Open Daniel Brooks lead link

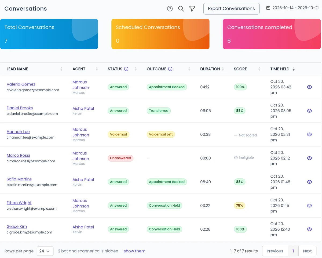20,108
